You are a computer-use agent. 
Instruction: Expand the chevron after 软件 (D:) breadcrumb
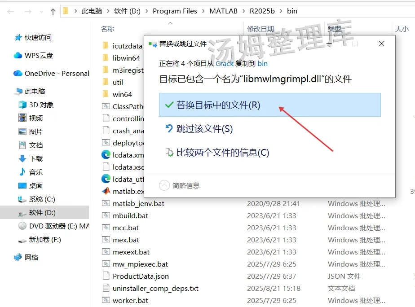146,11
